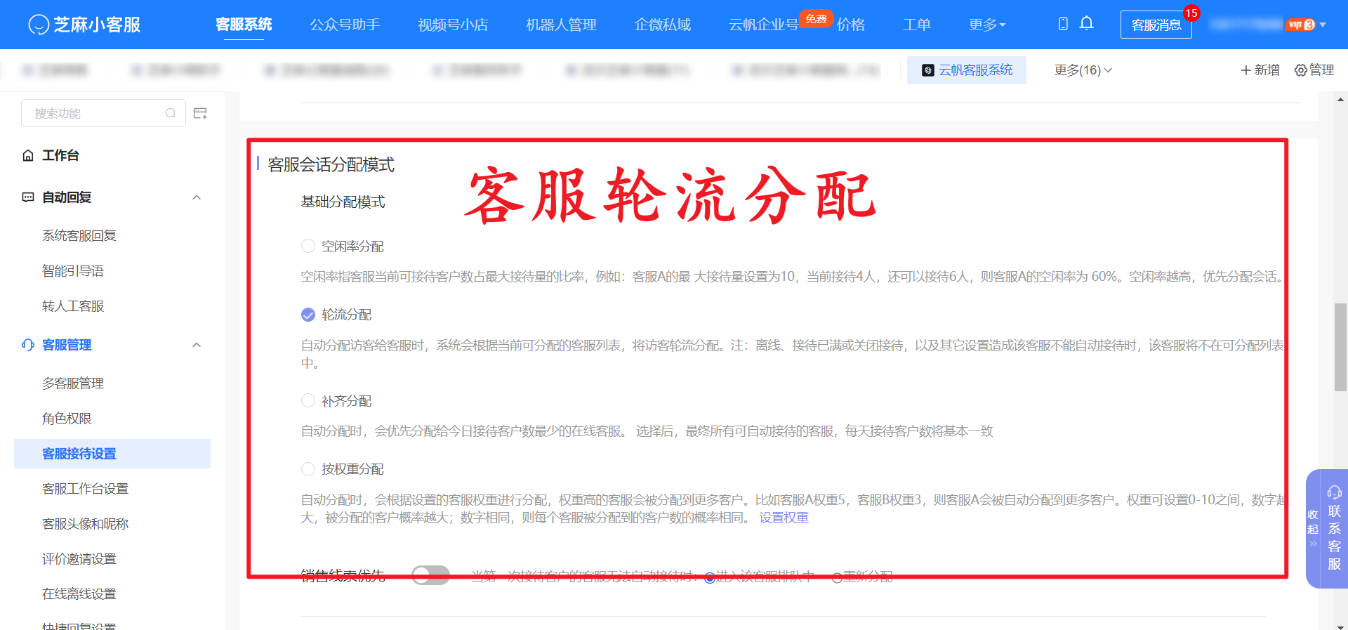
Task: Click the 客服消息 button
Action: pos(1156,25)
